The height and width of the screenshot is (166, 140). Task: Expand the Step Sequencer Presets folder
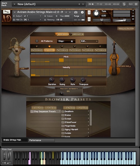(x=45, y=112)
